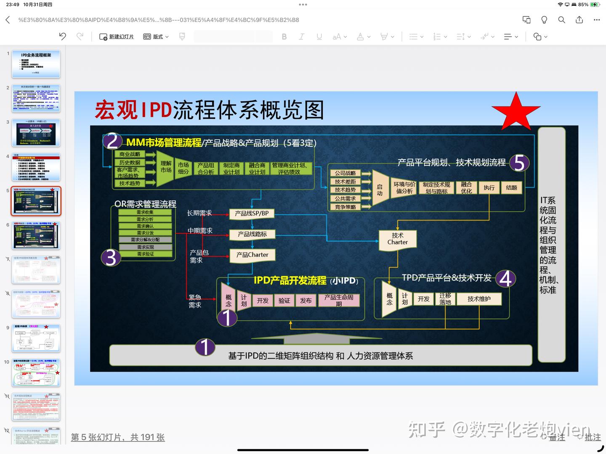Screen dimensions: 606x454
Task: Toggle underline formatting
Action: (319, 37)
